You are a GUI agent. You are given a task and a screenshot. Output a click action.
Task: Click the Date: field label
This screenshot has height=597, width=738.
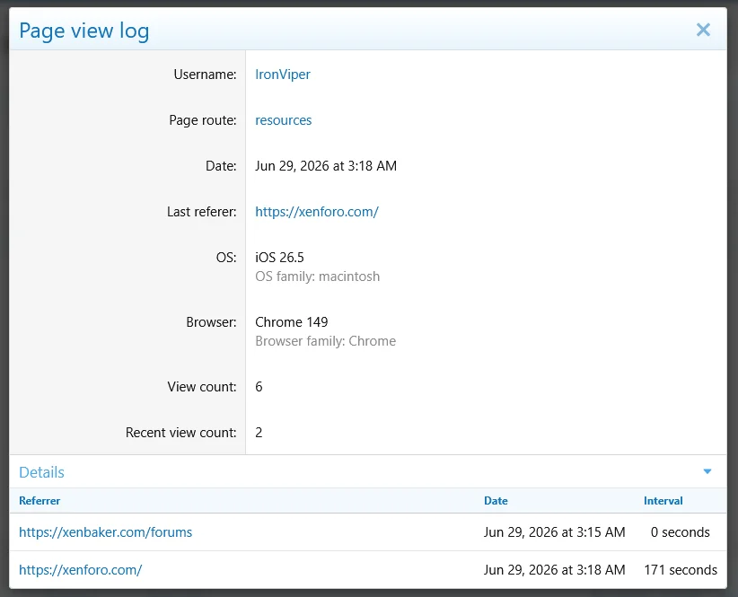pyautogui.click(x=221, y=166)
